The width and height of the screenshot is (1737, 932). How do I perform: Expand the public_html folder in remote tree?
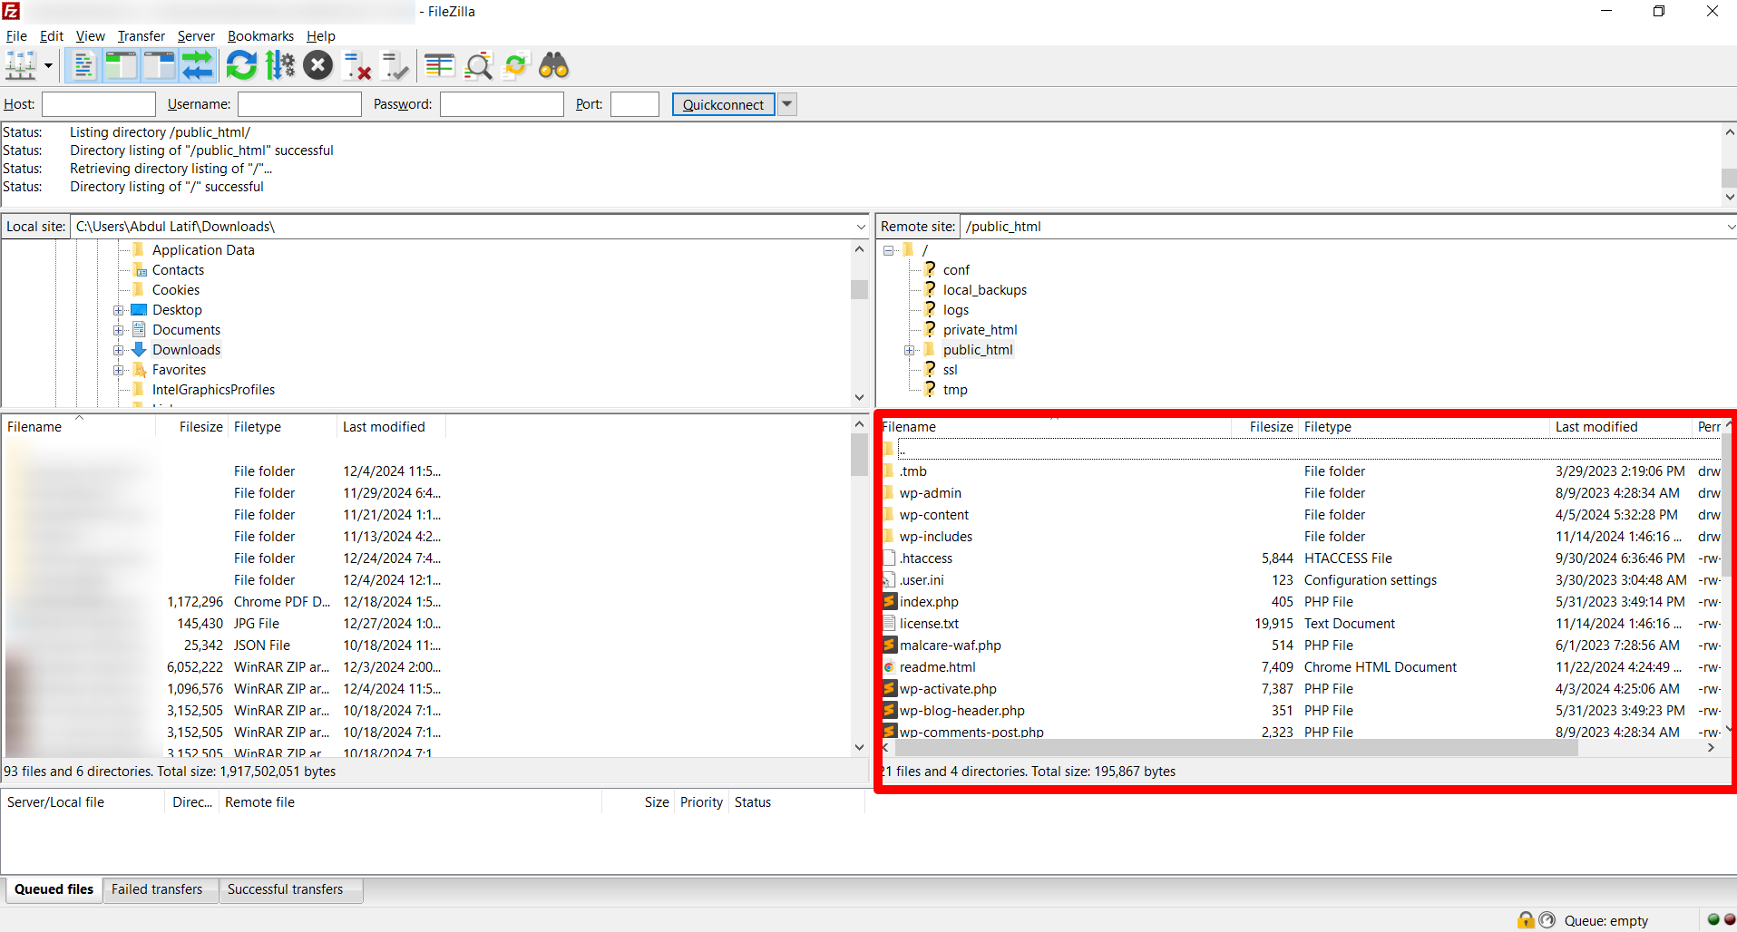pos(910,349)
